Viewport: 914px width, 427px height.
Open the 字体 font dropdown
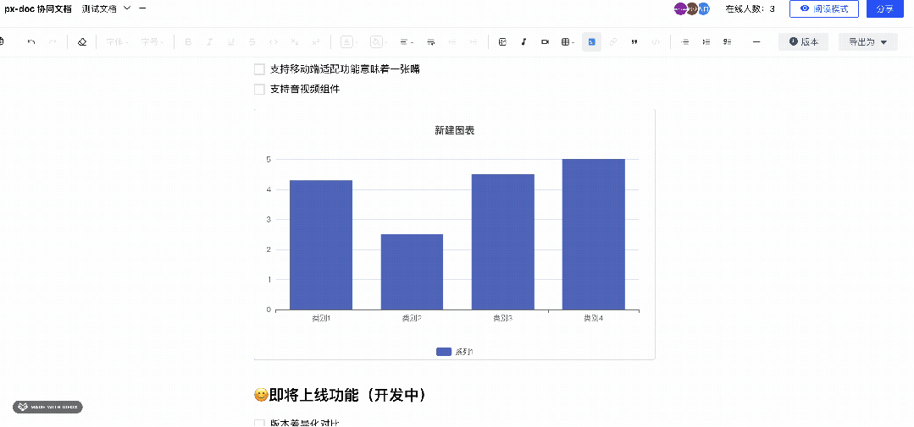pos(118,42)
